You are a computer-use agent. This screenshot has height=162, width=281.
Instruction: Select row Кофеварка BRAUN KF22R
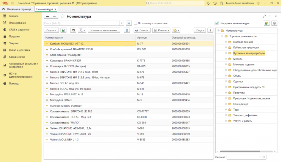click(128, 60)
